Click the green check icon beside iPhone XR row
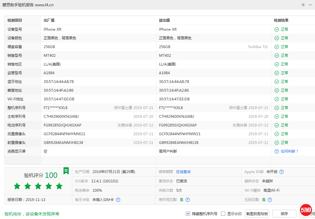 pyautogui.click(x=277, y=29)
